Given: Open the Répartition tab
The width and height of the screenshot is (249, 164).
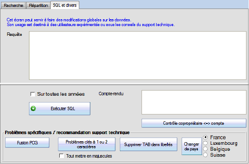Looking at the screenshot, I should pos(38,5).
